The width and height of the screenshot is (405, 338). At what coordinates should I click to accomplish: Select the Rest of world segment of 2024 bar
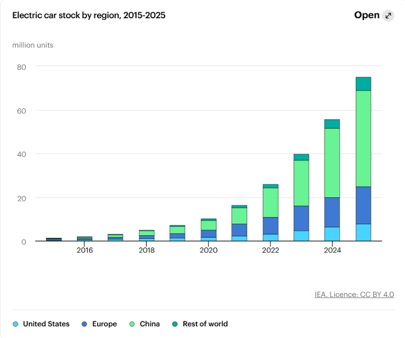(x=332, y=124)
